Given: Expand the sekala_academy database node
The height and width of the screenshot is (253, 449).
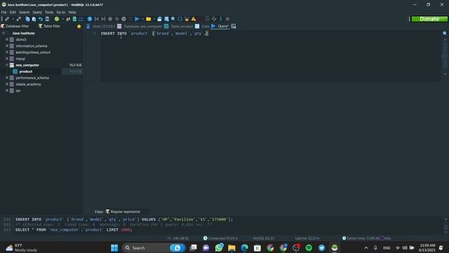Looking at the screenshot, I should [x=7, y=84].
